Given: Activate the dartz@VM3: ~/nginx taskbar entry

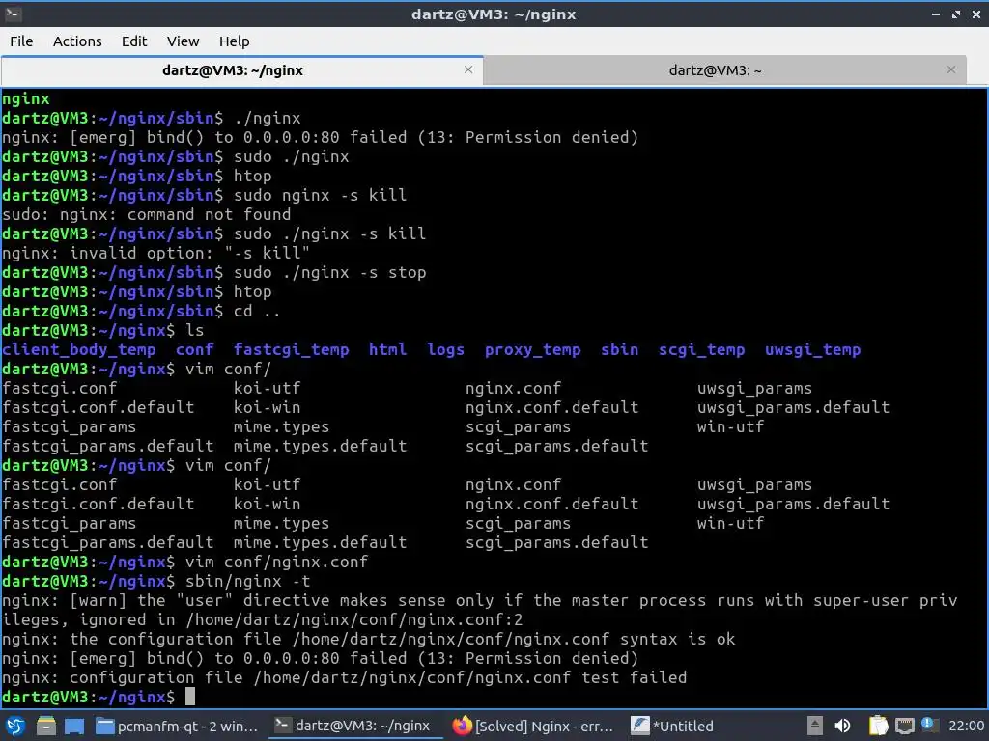Looking at the screenshot, I should click(x=353, y=726).
